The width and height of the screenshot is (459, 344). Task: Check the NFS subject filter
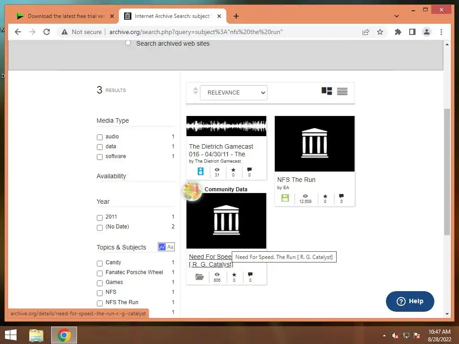coord(100,293)
